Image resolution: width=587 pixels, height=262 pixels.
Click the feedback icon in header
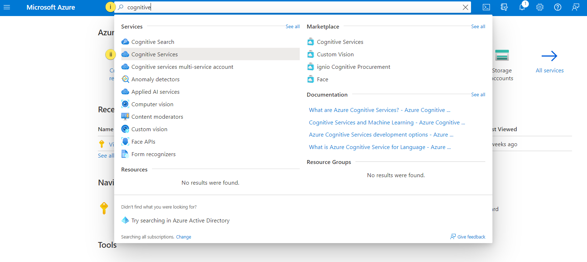click(x=575, y=7)
